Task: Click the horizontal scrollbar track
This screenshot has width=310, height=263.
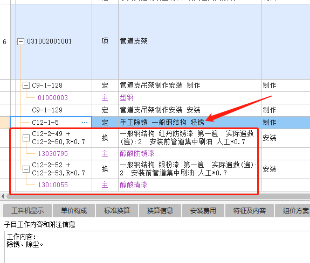Action: (158, 196)
